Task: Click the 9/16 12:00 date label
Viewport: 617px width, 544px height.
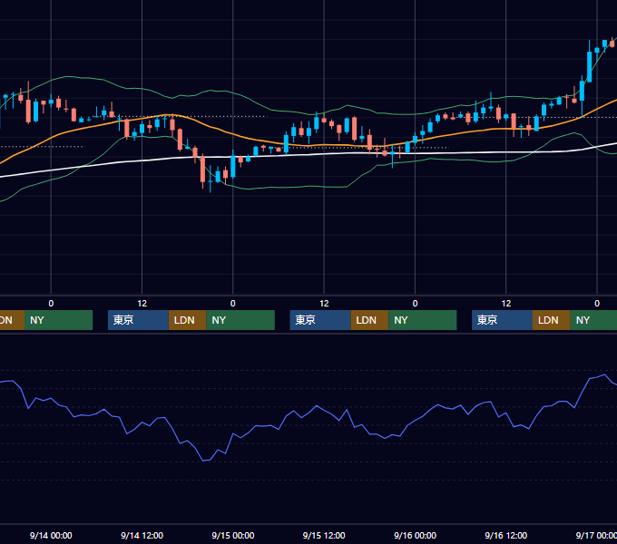Action: [x=506, y=535]
